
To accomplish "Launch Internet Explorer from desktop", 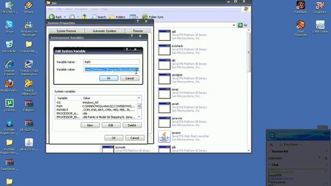I will 9,68.
